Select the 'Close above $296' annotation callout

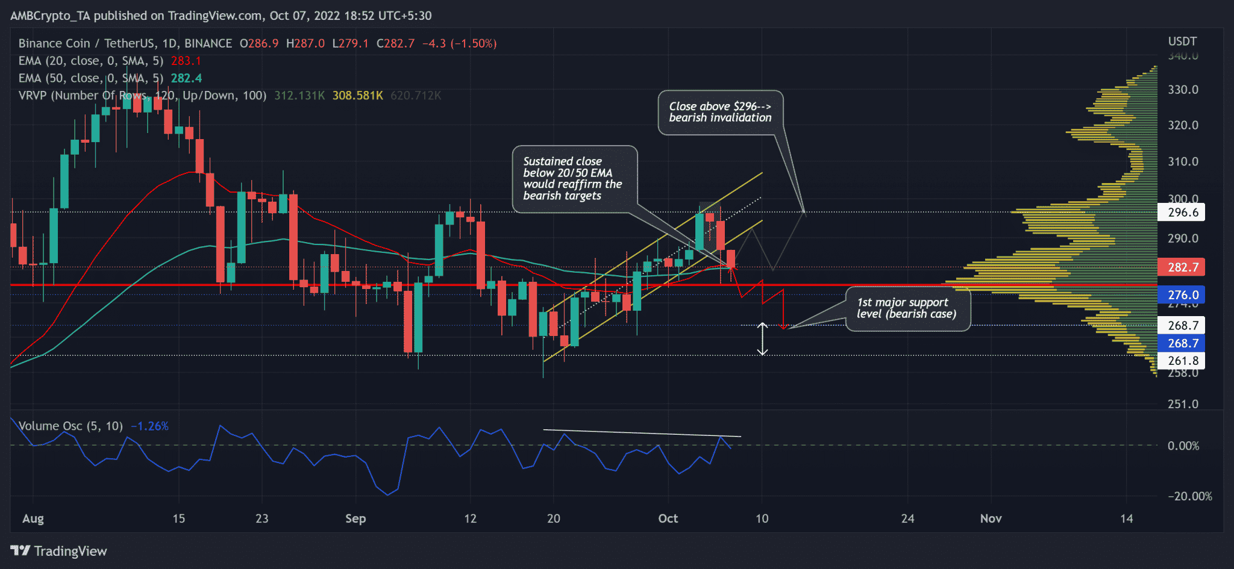click(x=721, y=113)
